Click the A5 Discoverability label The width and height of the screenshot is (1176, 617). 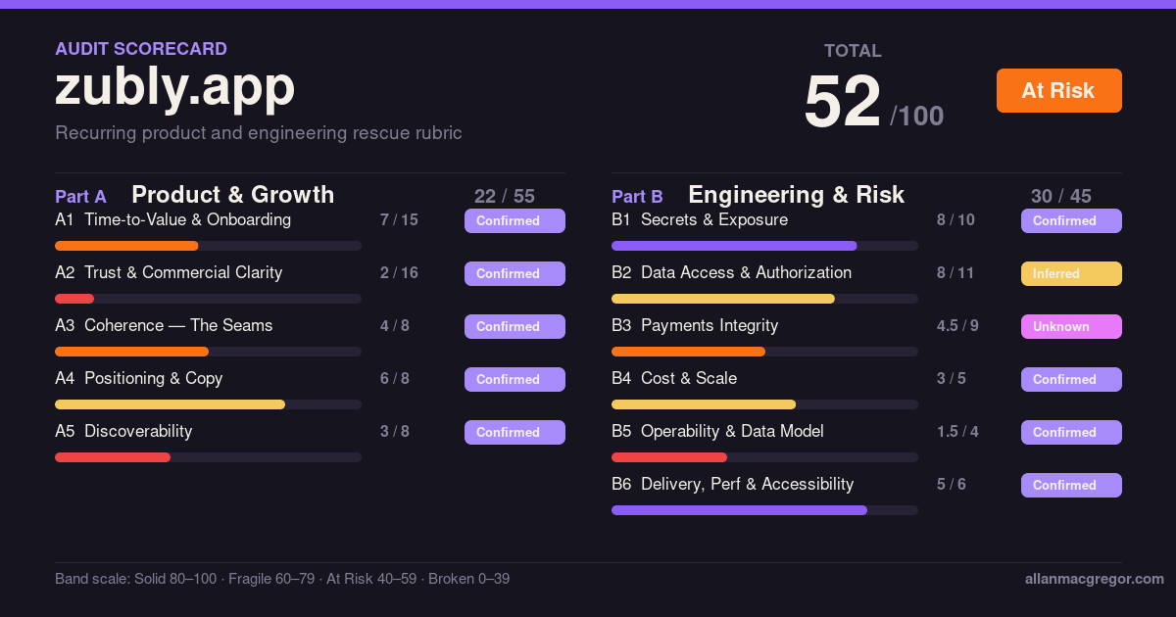pos(123,432)
